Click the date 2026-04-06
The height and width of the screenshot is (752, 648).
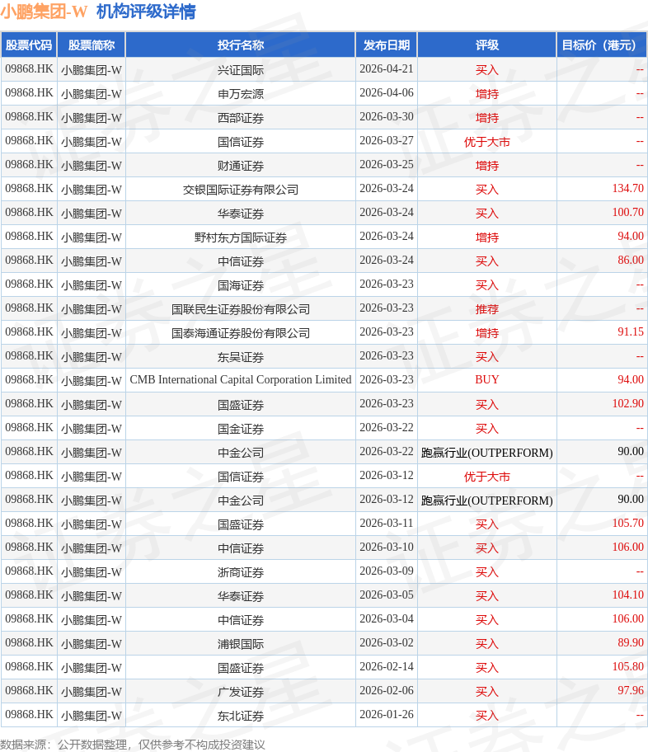(386, 93)
